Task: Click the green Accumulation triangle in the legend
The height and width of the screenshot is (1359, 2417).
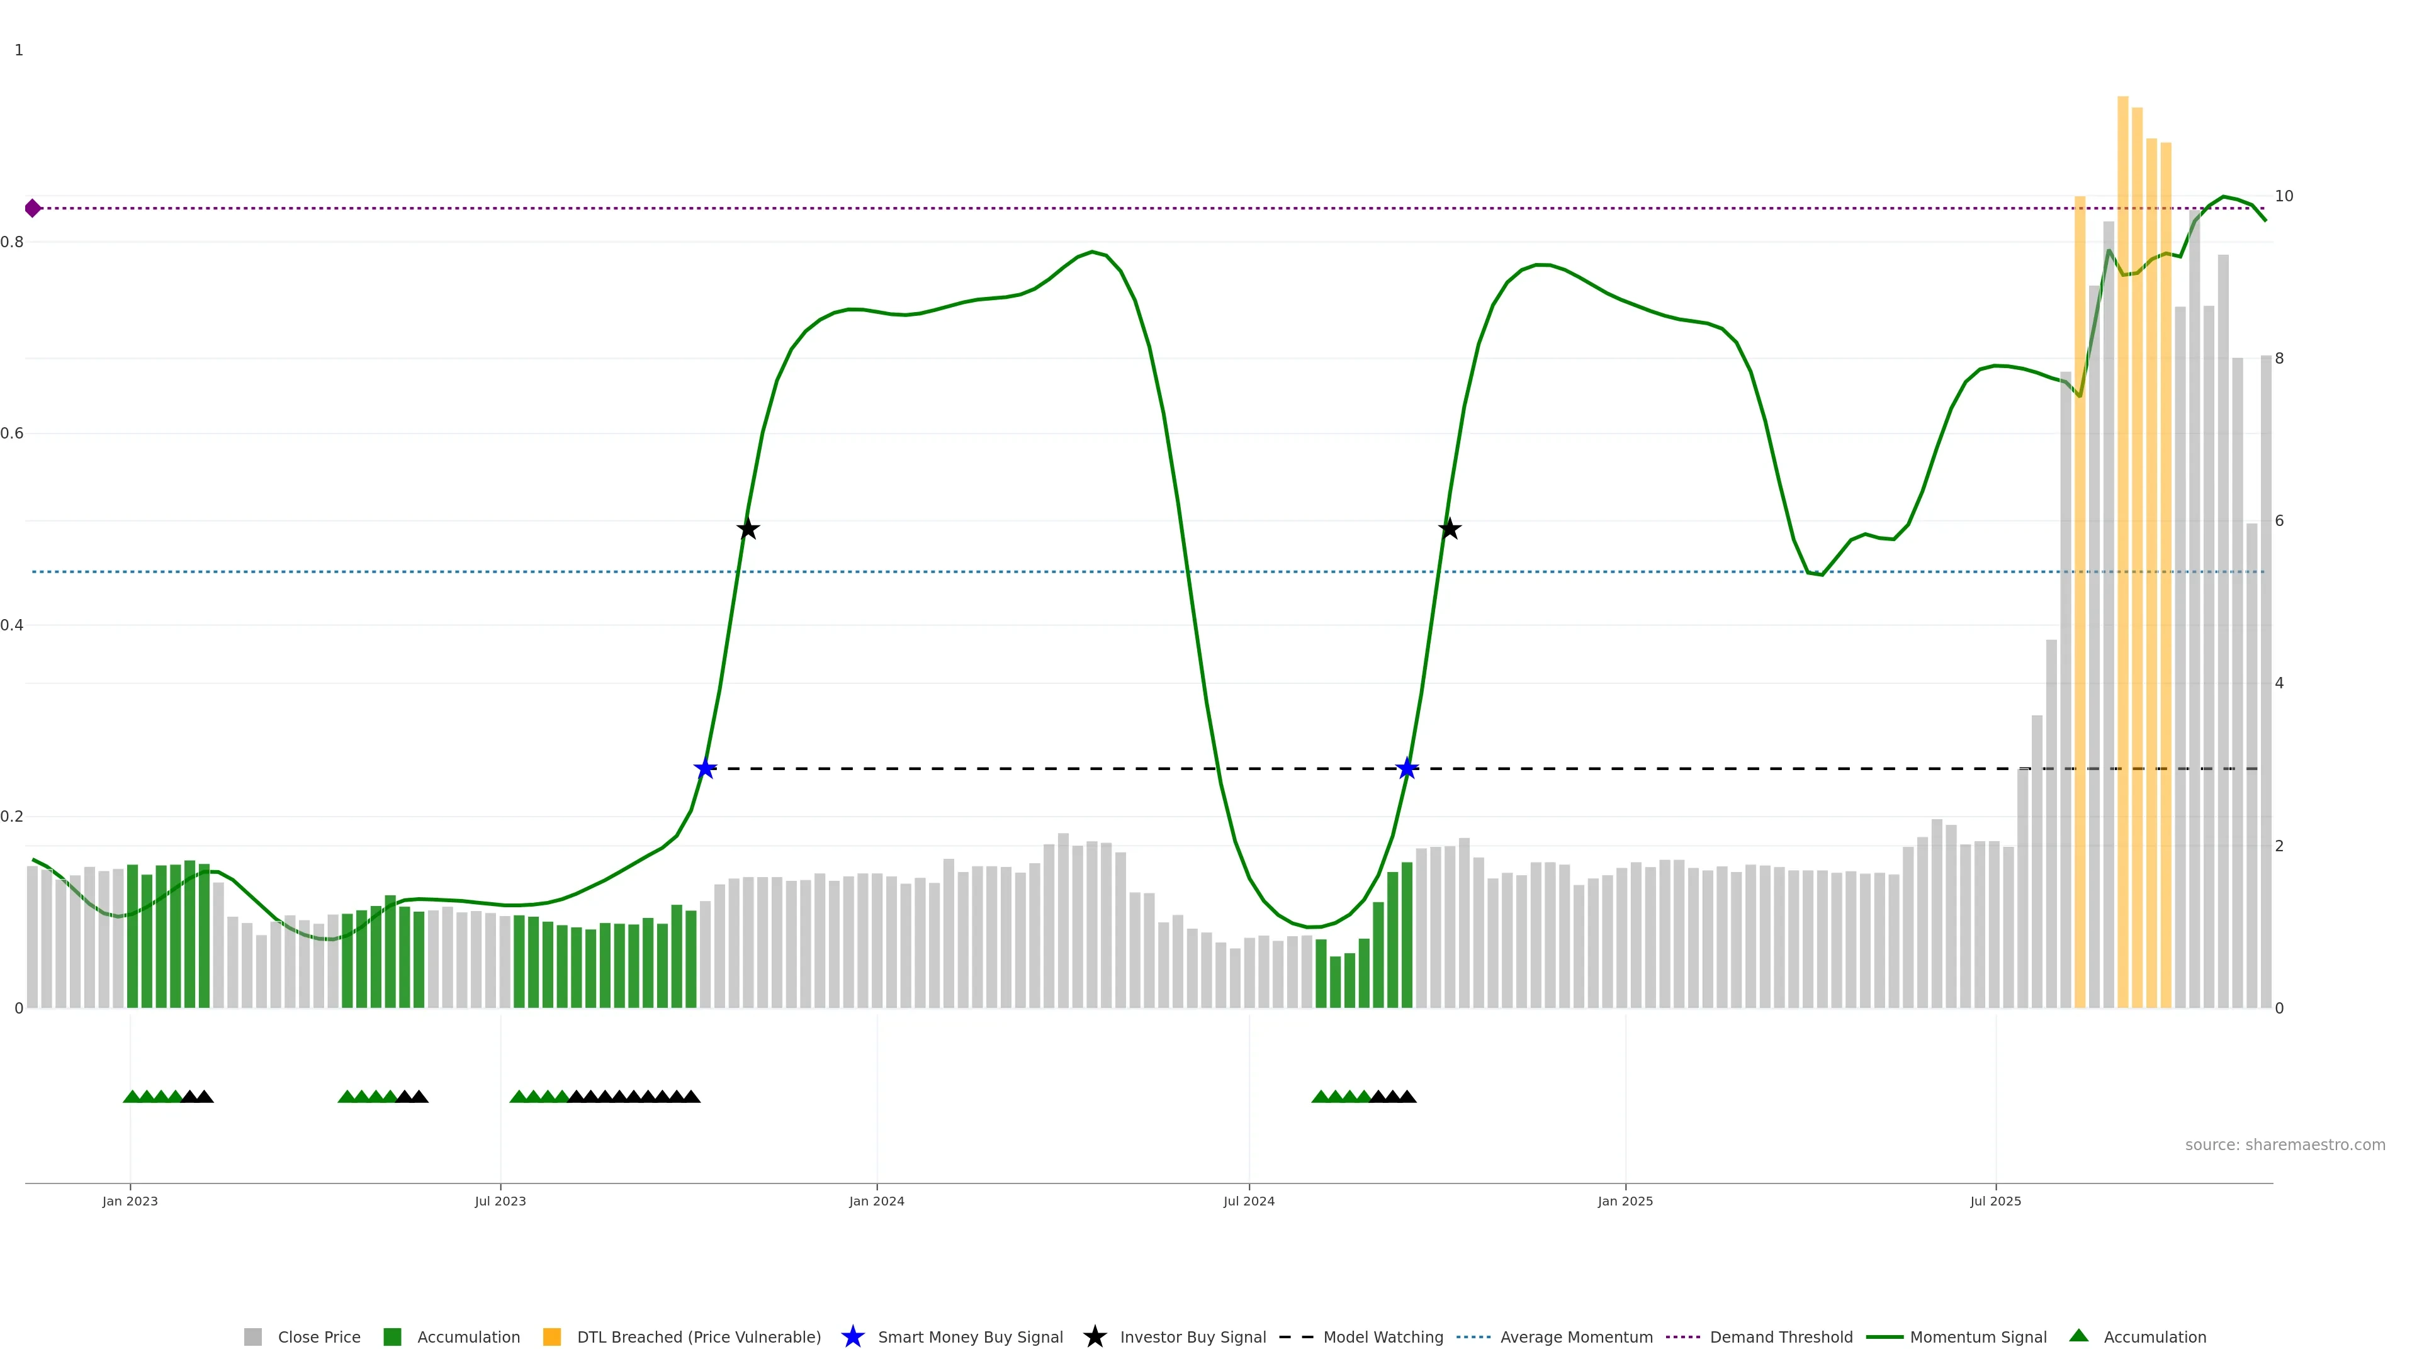Action: 2079,1336
